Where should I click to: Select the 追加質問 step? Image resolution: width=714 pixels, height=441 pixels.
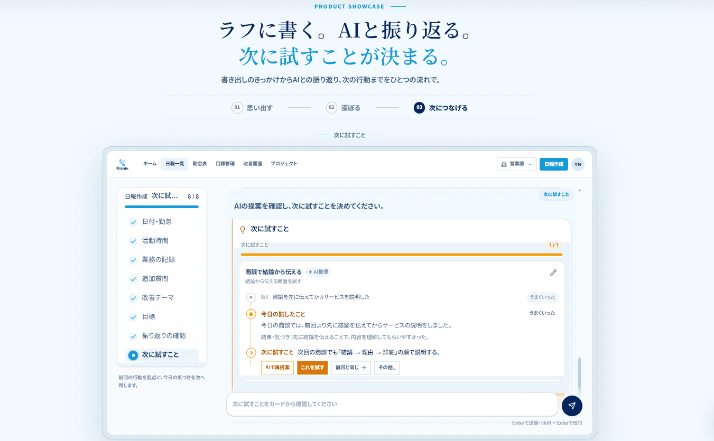click(x=162, y=279)
